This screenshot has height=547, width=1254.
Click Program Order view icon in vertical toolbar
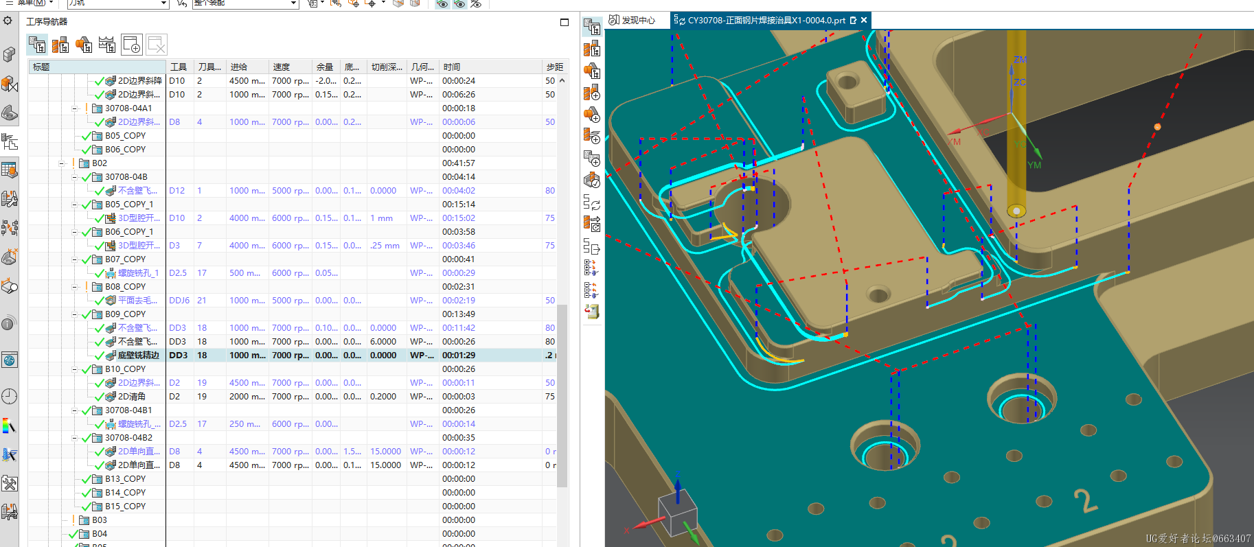[592, 27]
